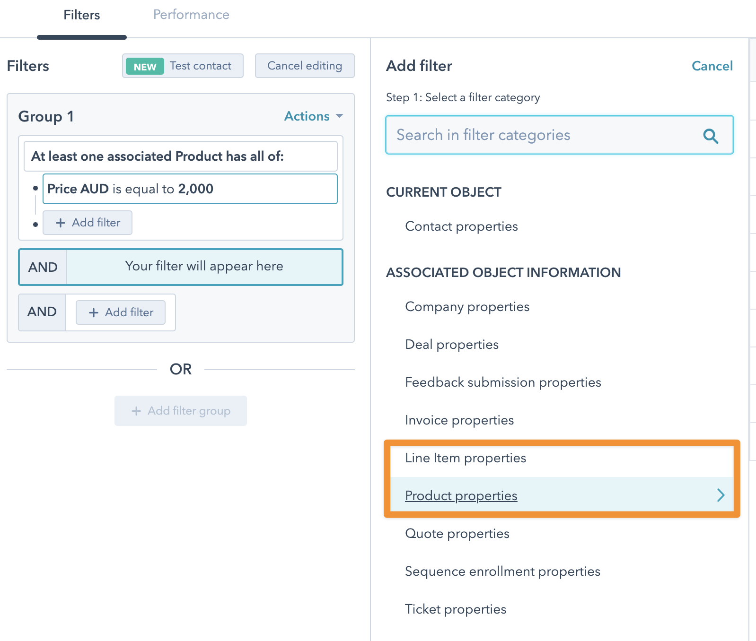Click Cancel editing button
Viewport: 756px width, 641px height.
(x=305, y=66)
